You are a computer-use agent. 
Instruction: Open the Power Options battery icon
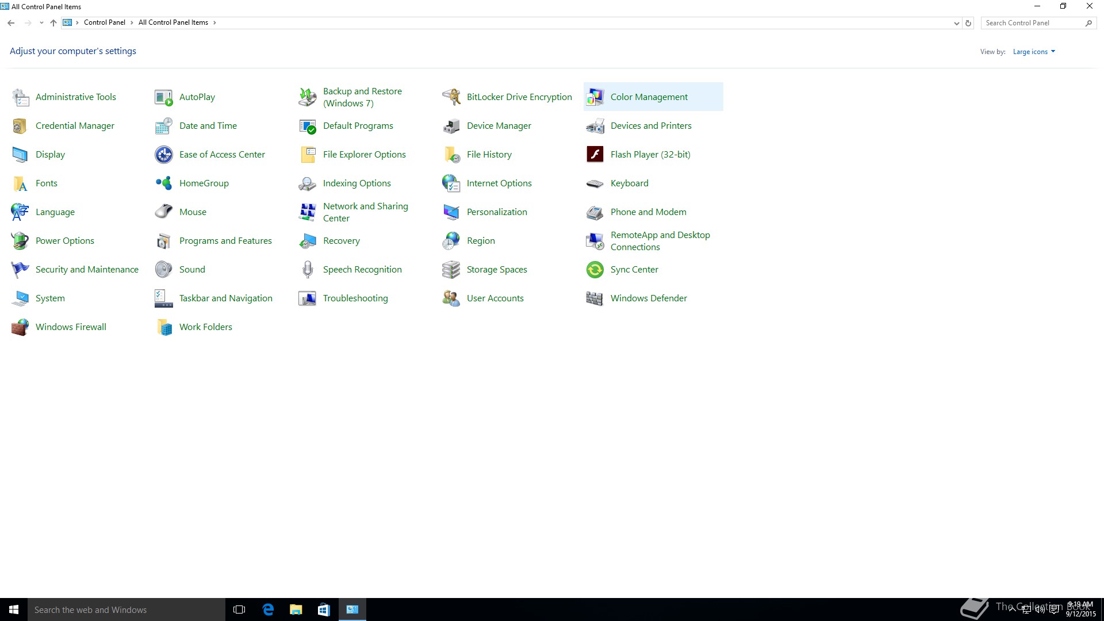click(x=20, y=241)
